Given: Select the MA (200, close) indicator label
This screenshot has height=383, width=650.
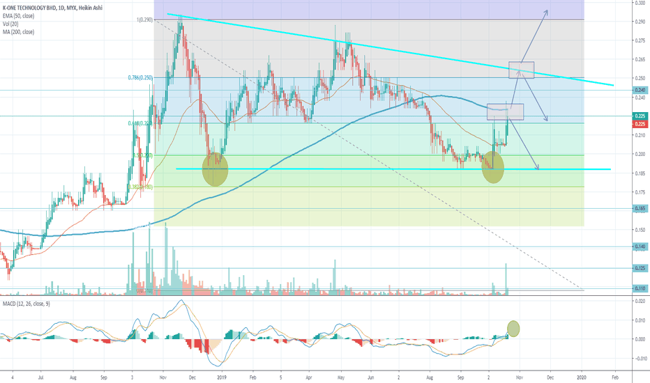Looking at the screenshot, I should (x=18, y=32).
